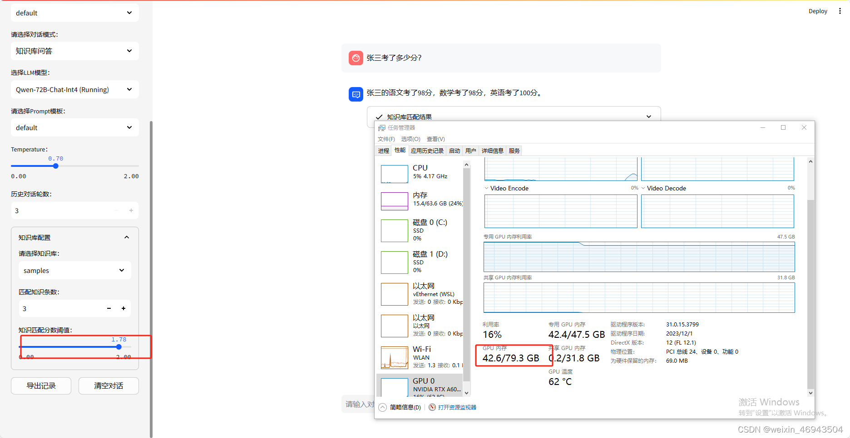Viewport: 850px width, 438px height.
Task: Select the 磁盘 1 (D:) thumbnail
Action: click(x=395, y=263)
